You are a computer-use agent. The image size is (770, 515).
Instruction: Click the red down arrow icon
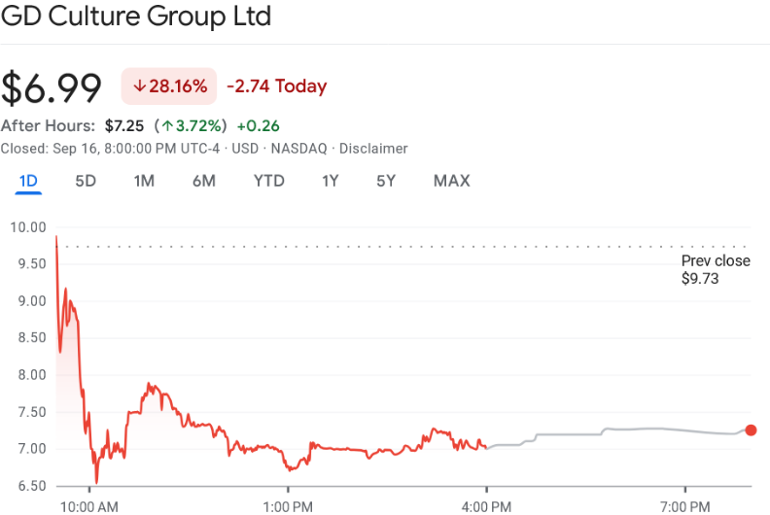pyautogui.click(x=139, y=86)
